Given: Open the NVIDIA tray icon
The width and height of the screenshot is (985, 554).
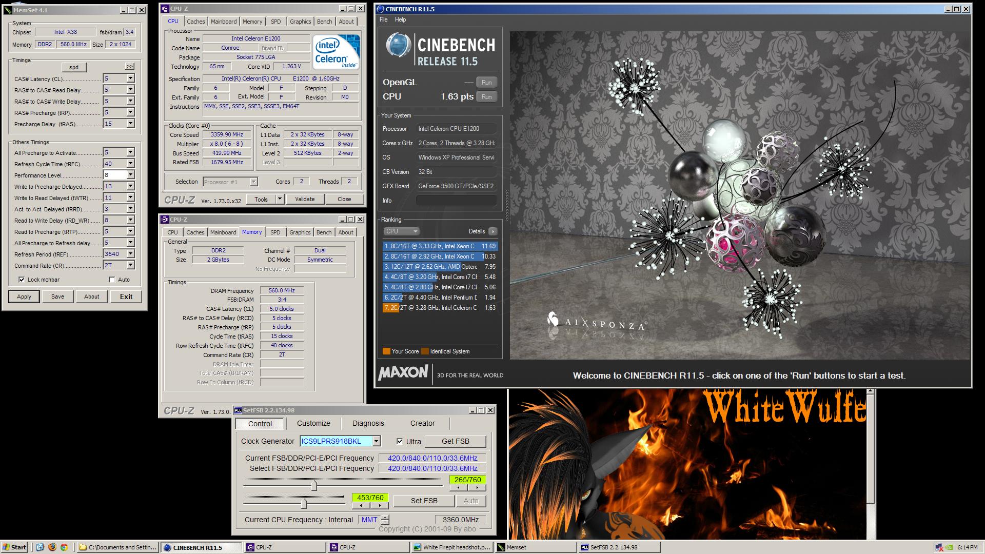Looking at the screenshot, I should 950,547.
